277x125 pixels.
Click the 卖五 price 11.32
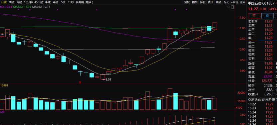(269, 22)
